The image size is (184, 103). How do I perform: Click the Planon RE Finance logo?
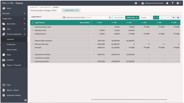coord(12,3)
